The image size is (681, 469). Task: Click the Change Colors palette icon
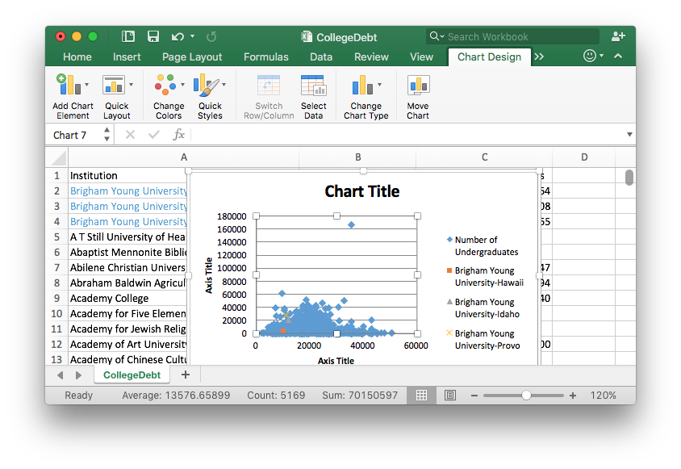tap(165, 84)
